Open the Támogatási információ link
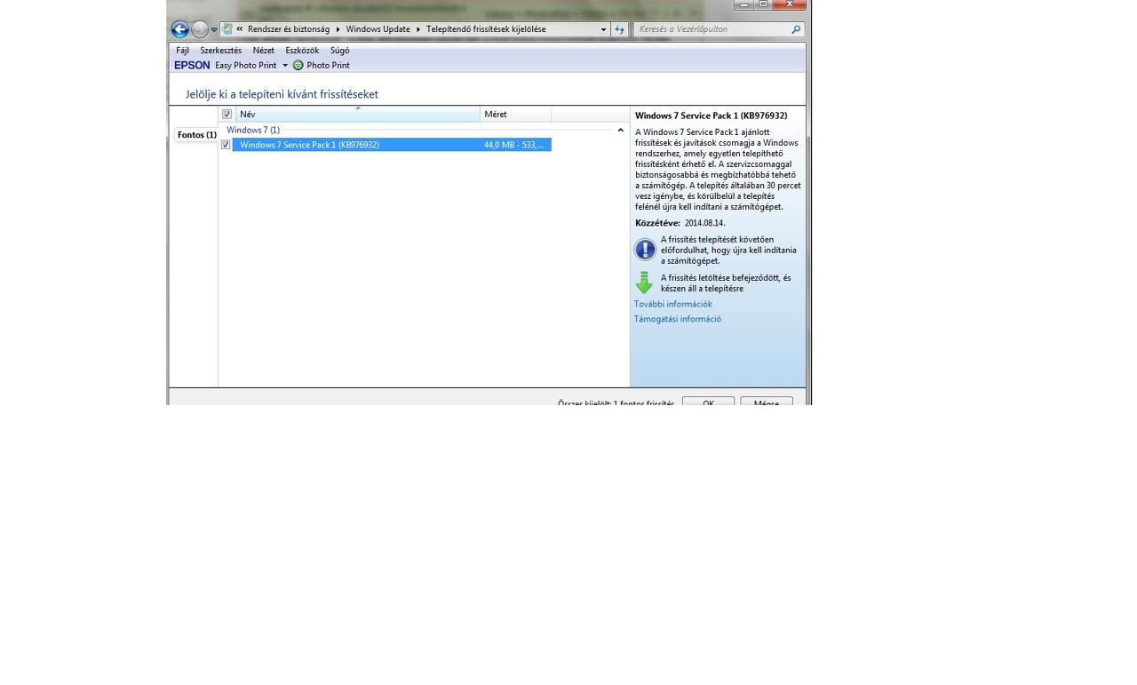Screen dimensions: 1137x685 coord(677,319)
